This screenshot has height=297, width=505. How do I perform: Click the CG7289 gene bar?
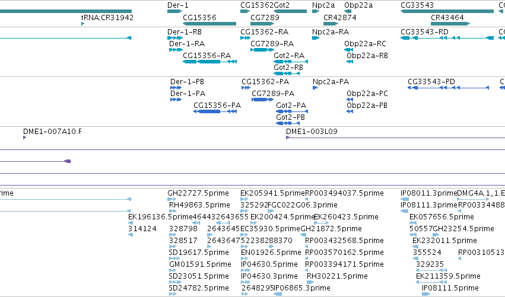coord(262,24)
